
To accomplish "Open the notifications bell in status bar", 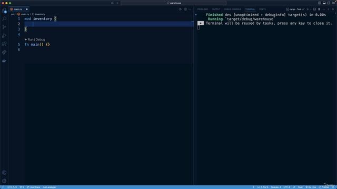I will pos(333,187).
